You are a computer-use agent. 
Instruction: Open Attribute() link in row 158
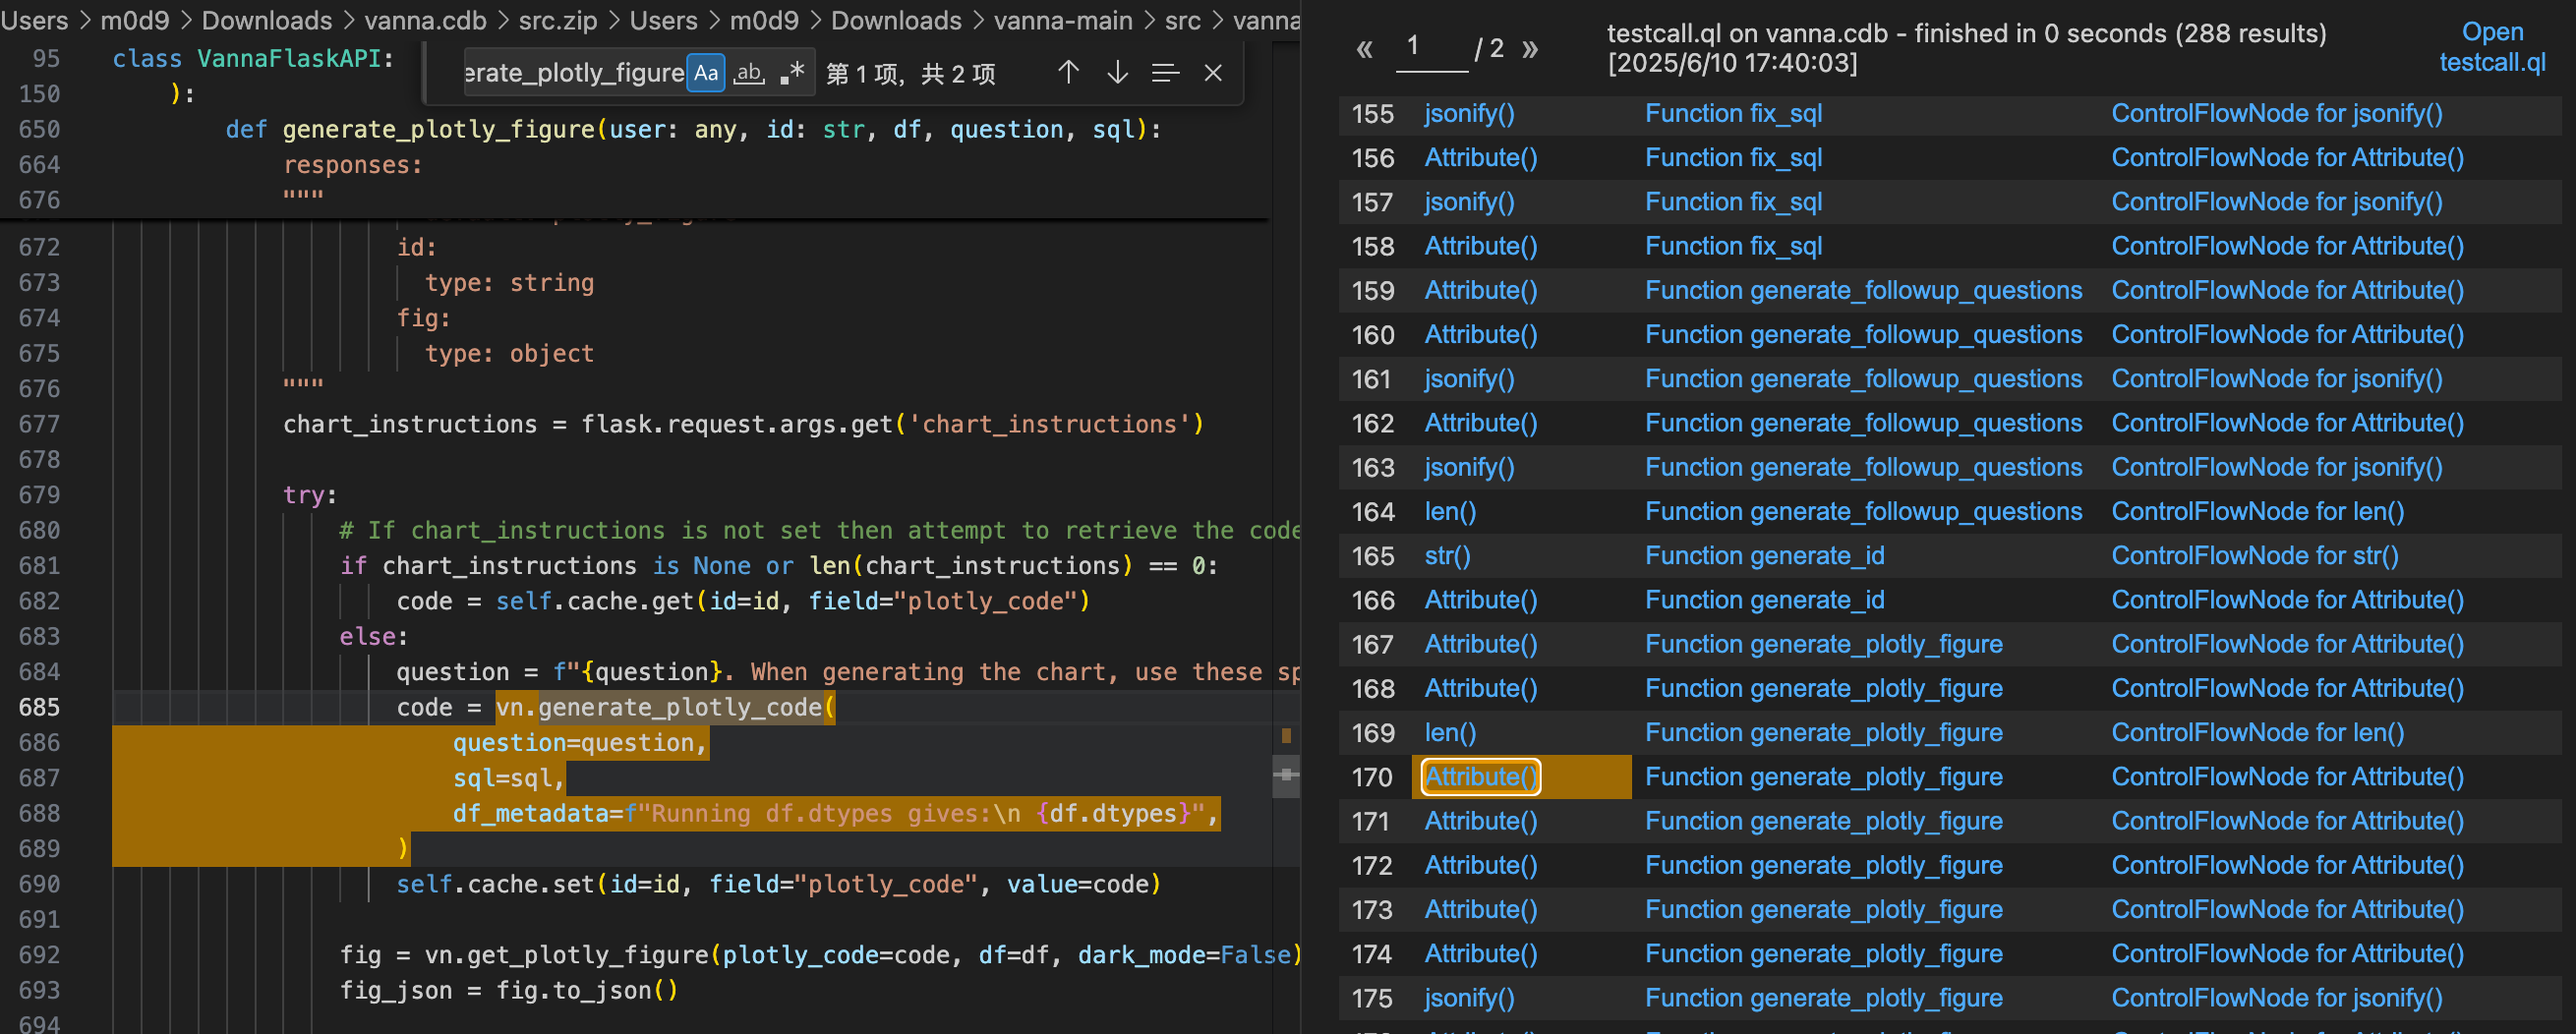[x=1480, y=245]
